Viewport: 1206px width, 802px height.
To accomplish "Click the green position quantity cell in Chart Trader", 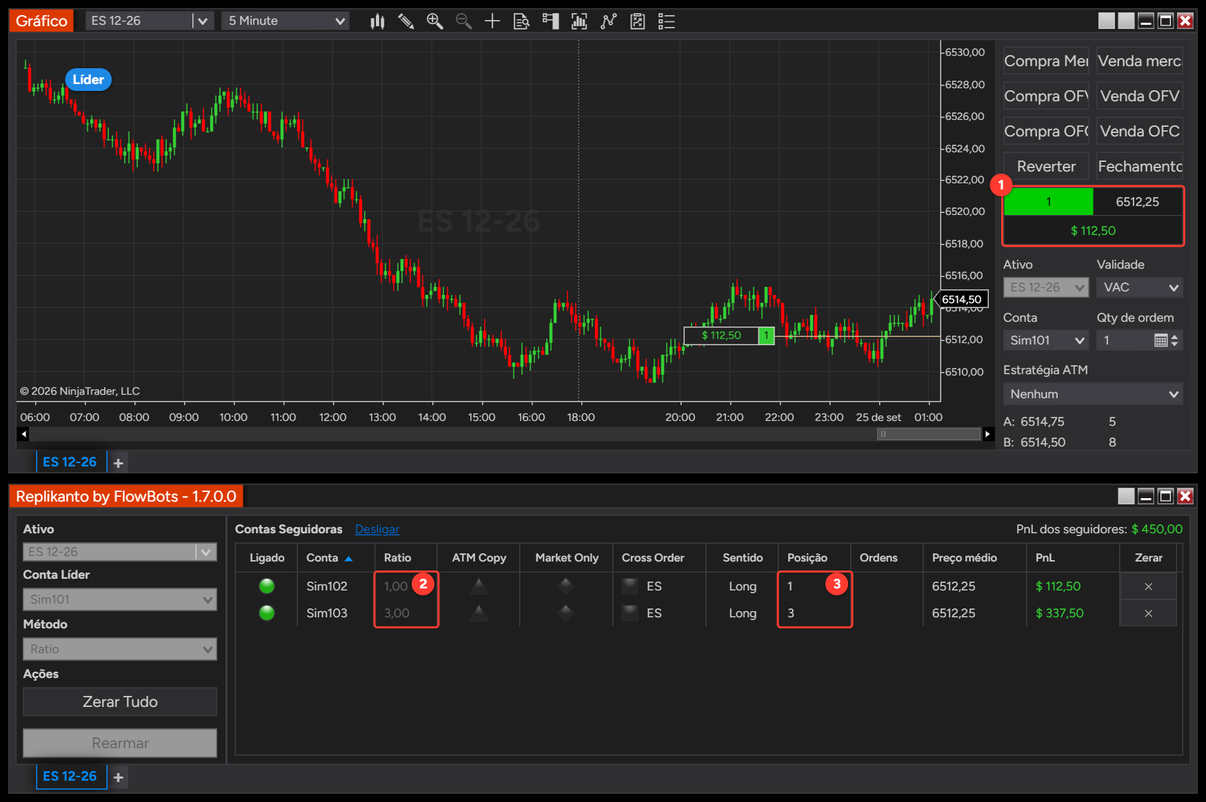I will [1048, 202].
